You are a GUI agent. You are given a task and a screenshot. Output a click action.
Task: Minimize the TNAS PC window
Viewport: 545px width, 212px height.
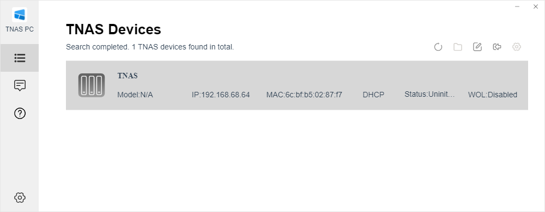[517, 7]
